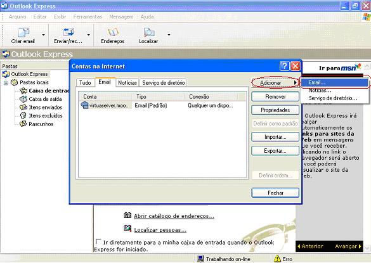Open the Editar menu
The image size is (371, 263).
point(40,16)
